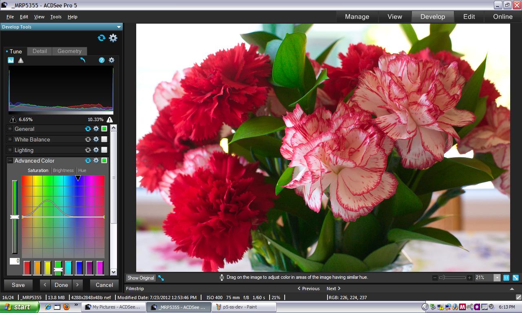The height and width of the screenshot is (313, 522).
Task: Click the blue undo arrow above histogram
Action: [83, 60]
